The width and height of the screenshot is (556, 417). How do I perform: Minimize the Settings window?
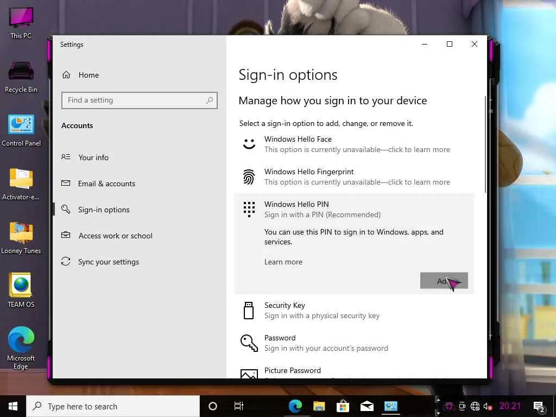425,44
